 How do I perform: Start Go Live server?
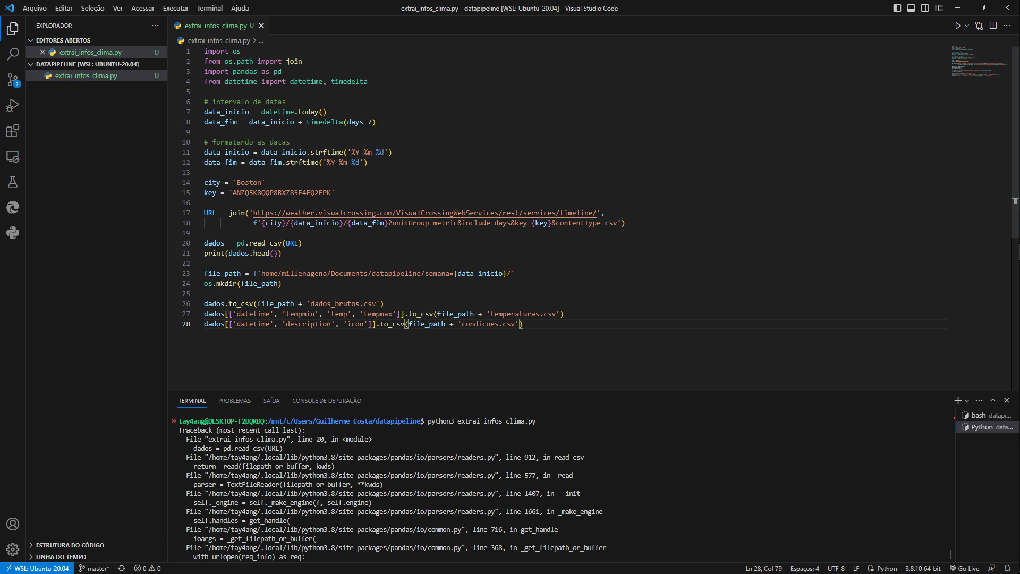tap(964, 569)
